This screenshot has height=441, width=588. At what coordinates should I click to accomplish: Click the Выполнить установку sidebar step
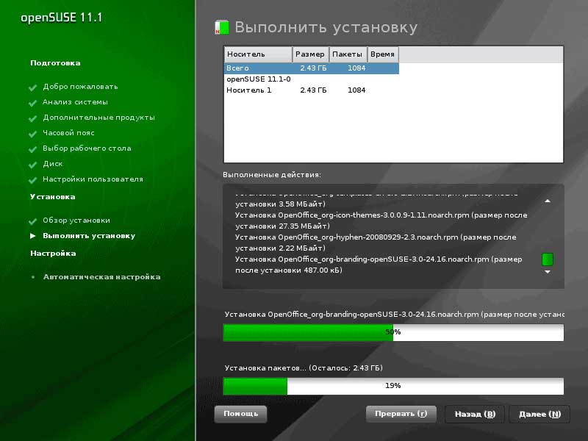coord(89,236)
